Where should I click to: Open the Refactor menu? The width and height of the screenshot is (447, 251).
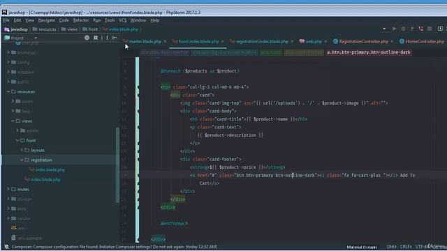[x=81, y=20]
